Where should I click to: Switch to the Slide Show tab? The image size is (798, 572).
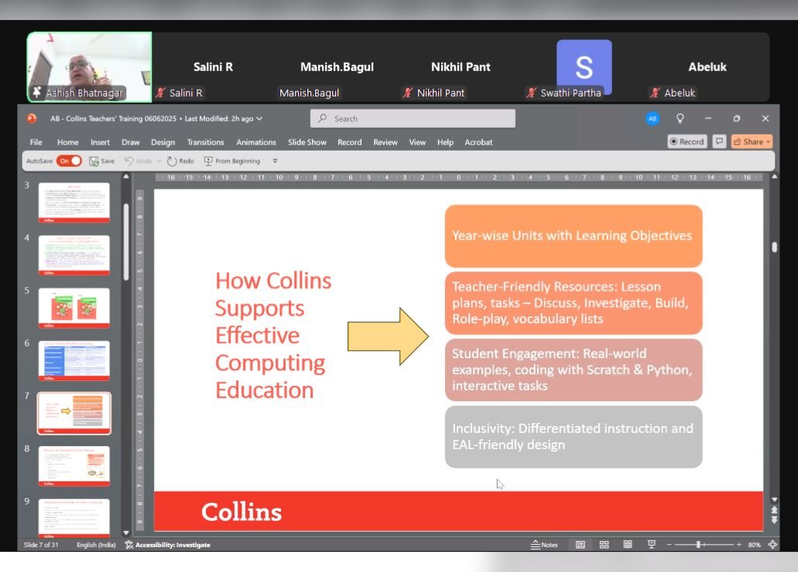(x=307, y=142)
